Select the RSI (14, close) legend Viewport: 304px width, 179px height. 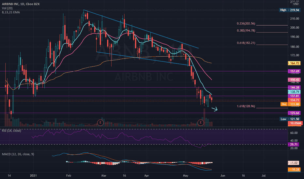point(11,131)
